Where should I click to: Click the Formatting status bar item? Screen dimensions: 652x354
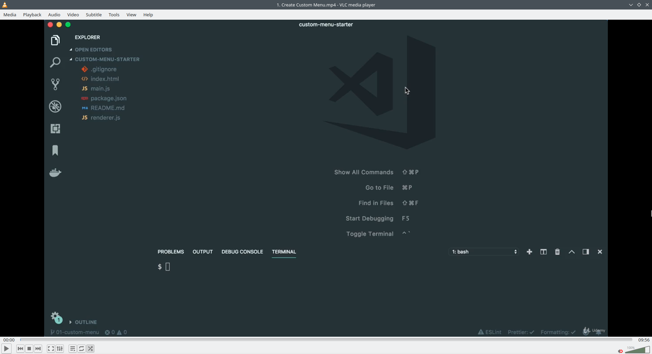point(558,332)
